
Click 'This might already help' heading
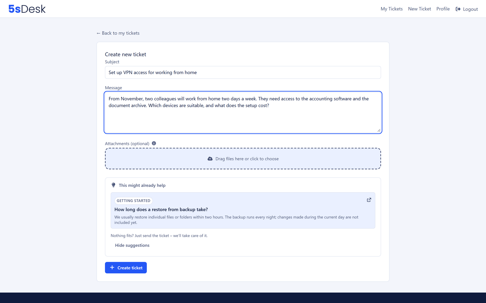(142, 186)
